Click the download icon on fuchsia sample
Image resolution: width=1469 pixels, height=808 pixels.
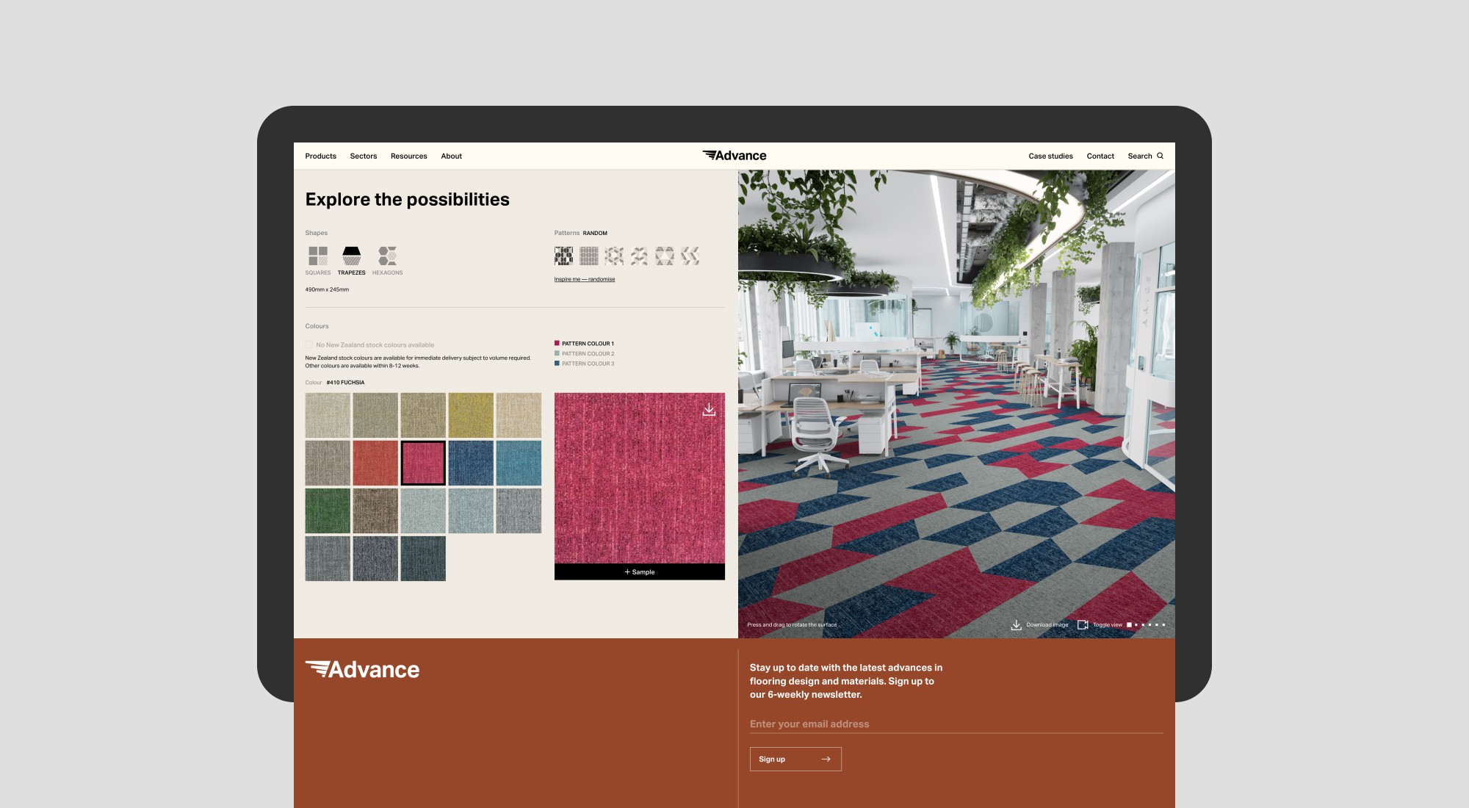(x=709, y=409)
